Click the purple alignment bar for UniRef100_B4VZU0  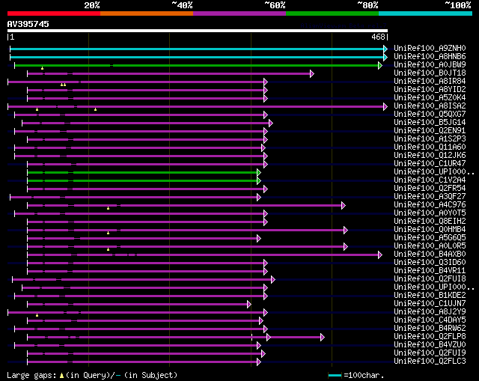pos(136,346)
